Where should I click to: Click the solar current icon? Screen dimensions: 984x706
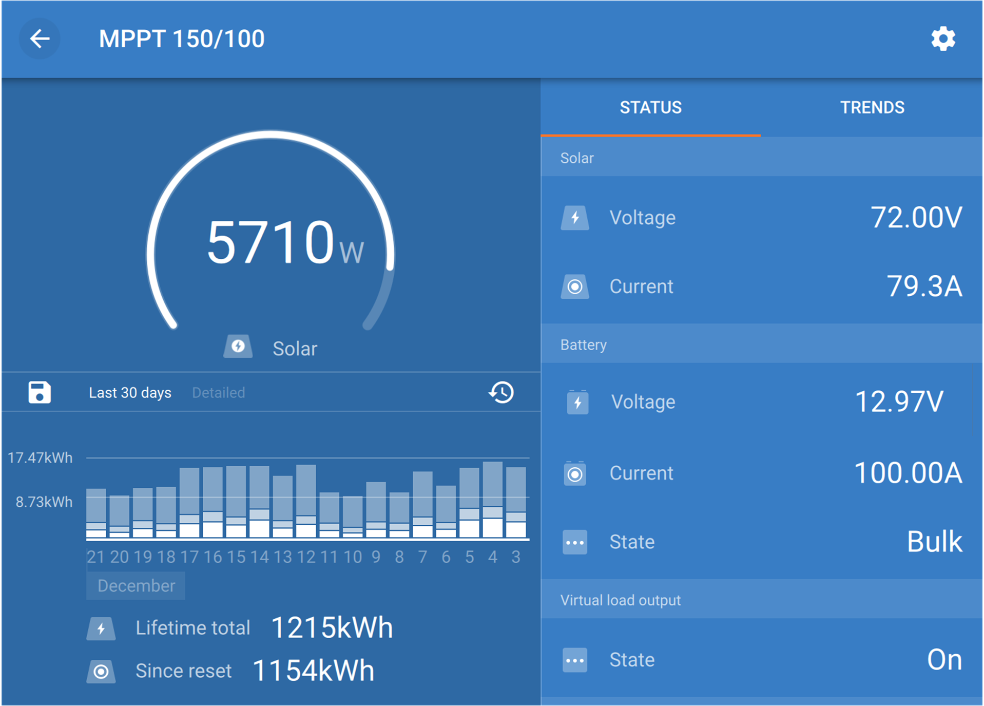575,287
